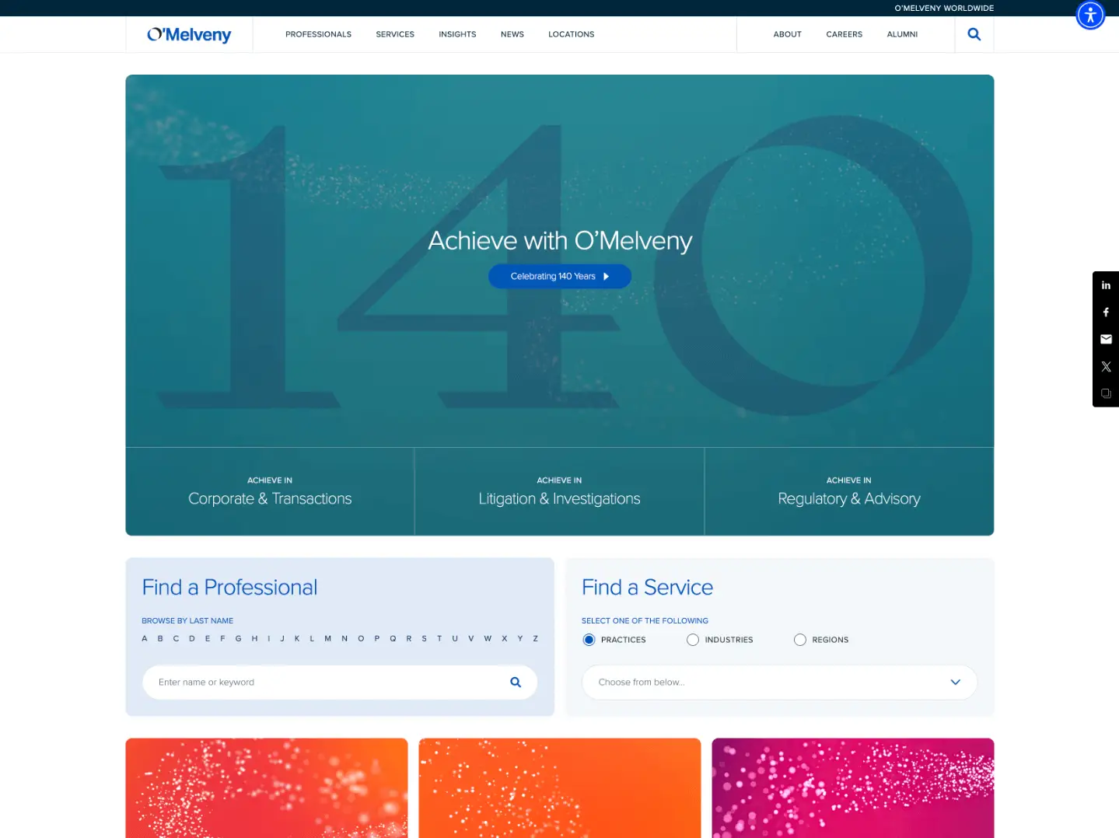Viewport: 1119px width, 838px height.
Task: Share the page on LinkedIn
Action: 1106,285
